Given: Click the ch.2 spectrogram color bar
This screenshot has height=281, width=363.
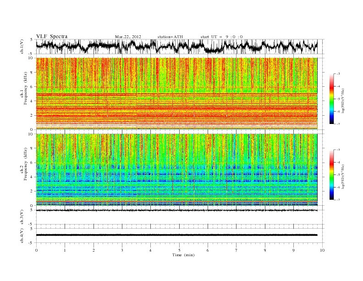Looking at the screenshot, I should [x=331, y=174].
